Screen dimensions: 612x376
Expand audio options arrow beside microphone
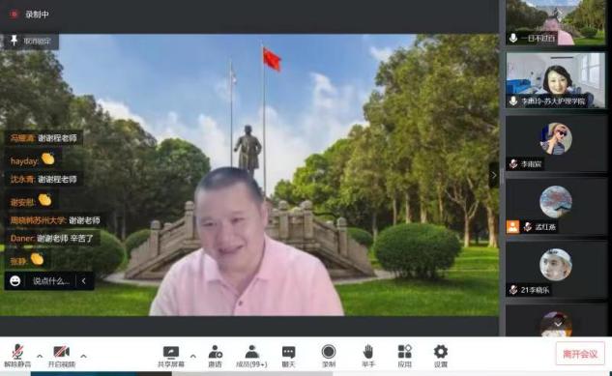pyautogui.click(x=40, y=356)
